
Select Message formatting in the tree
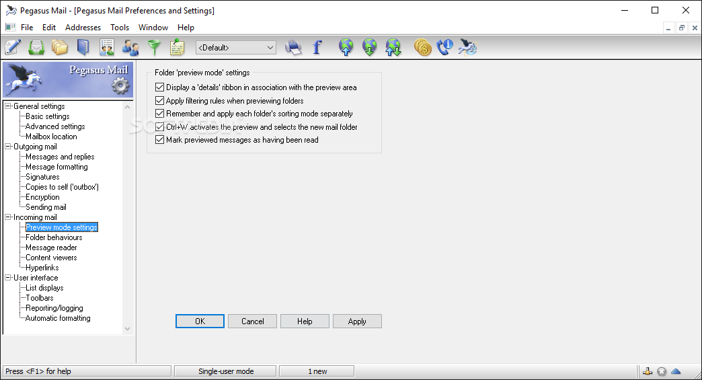coord(56,167)
